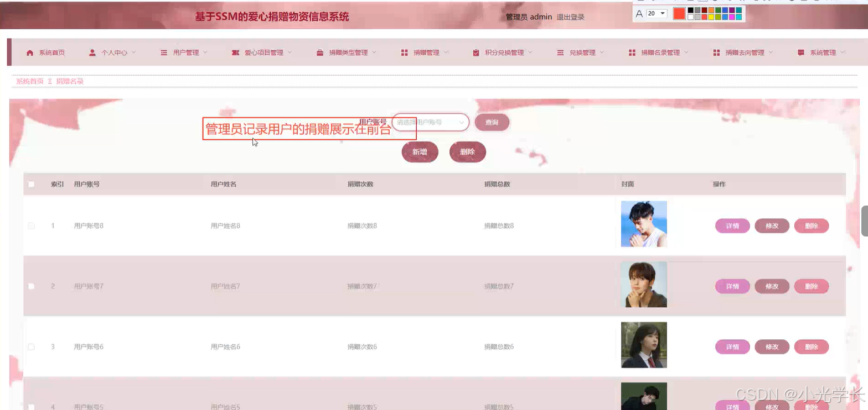
Task: Click the 捐赠总数 column header
Action: coord(497,184)
